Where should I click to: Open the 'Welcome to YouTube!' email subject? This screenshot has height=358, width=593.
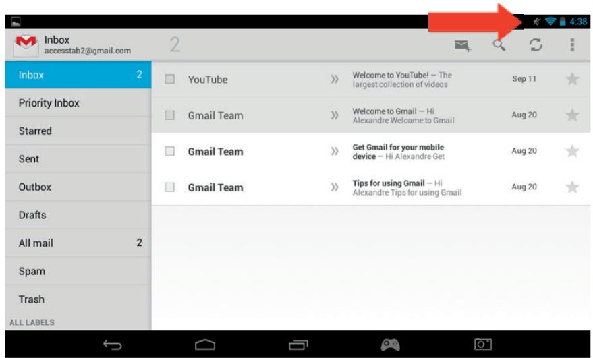click(391, 75)
